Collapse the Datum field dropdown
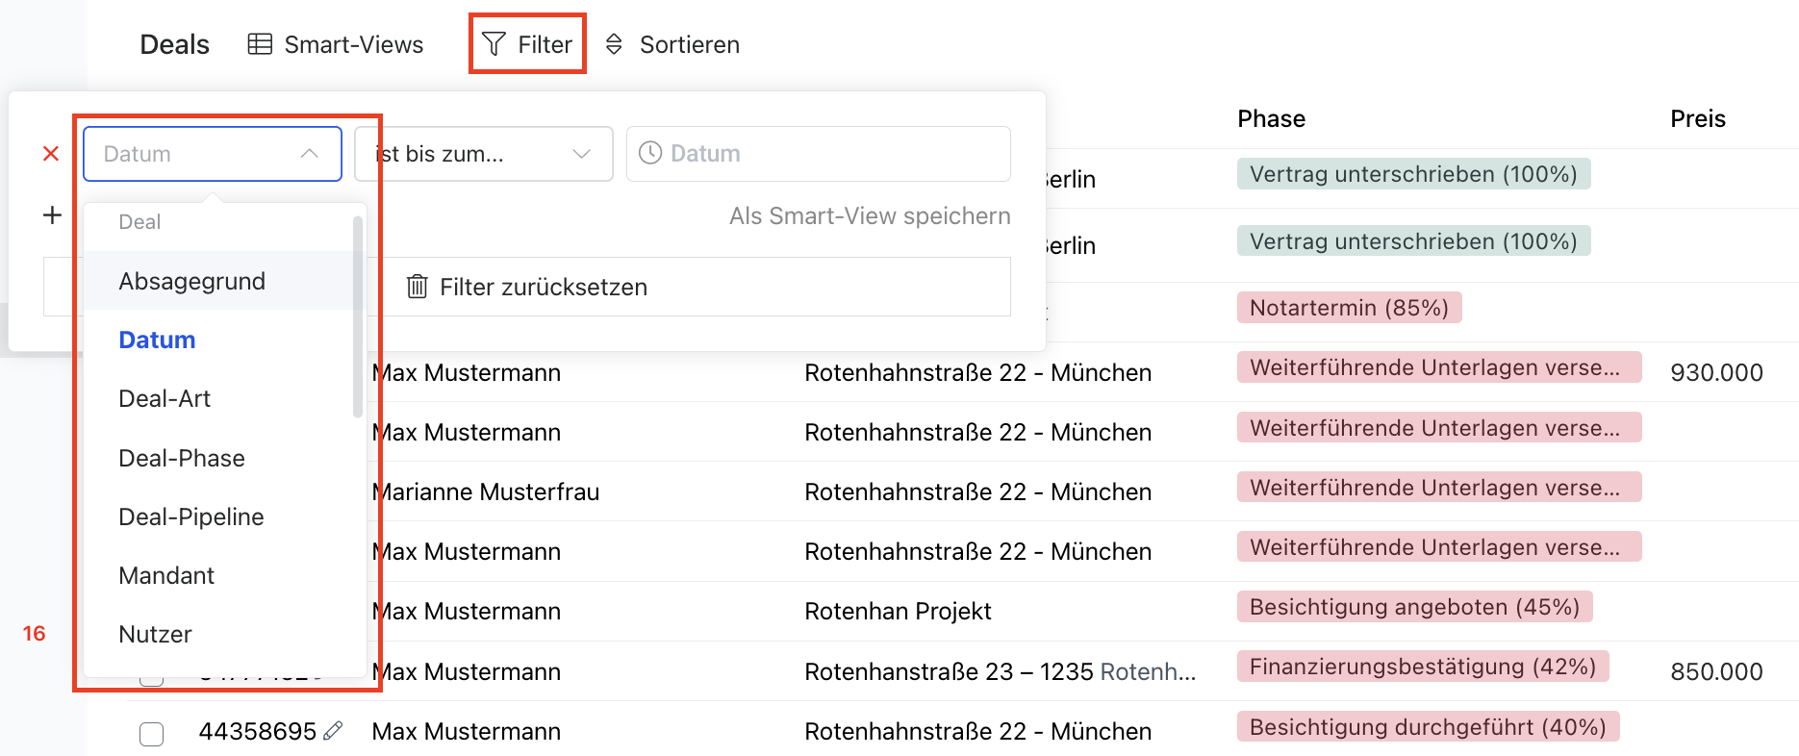1799x756 pixels. pyautogui.click(x=309, y=154)
